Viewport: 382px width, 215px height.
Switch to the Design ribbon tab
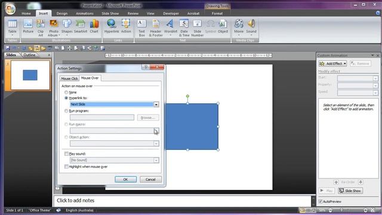click(62, 13)
